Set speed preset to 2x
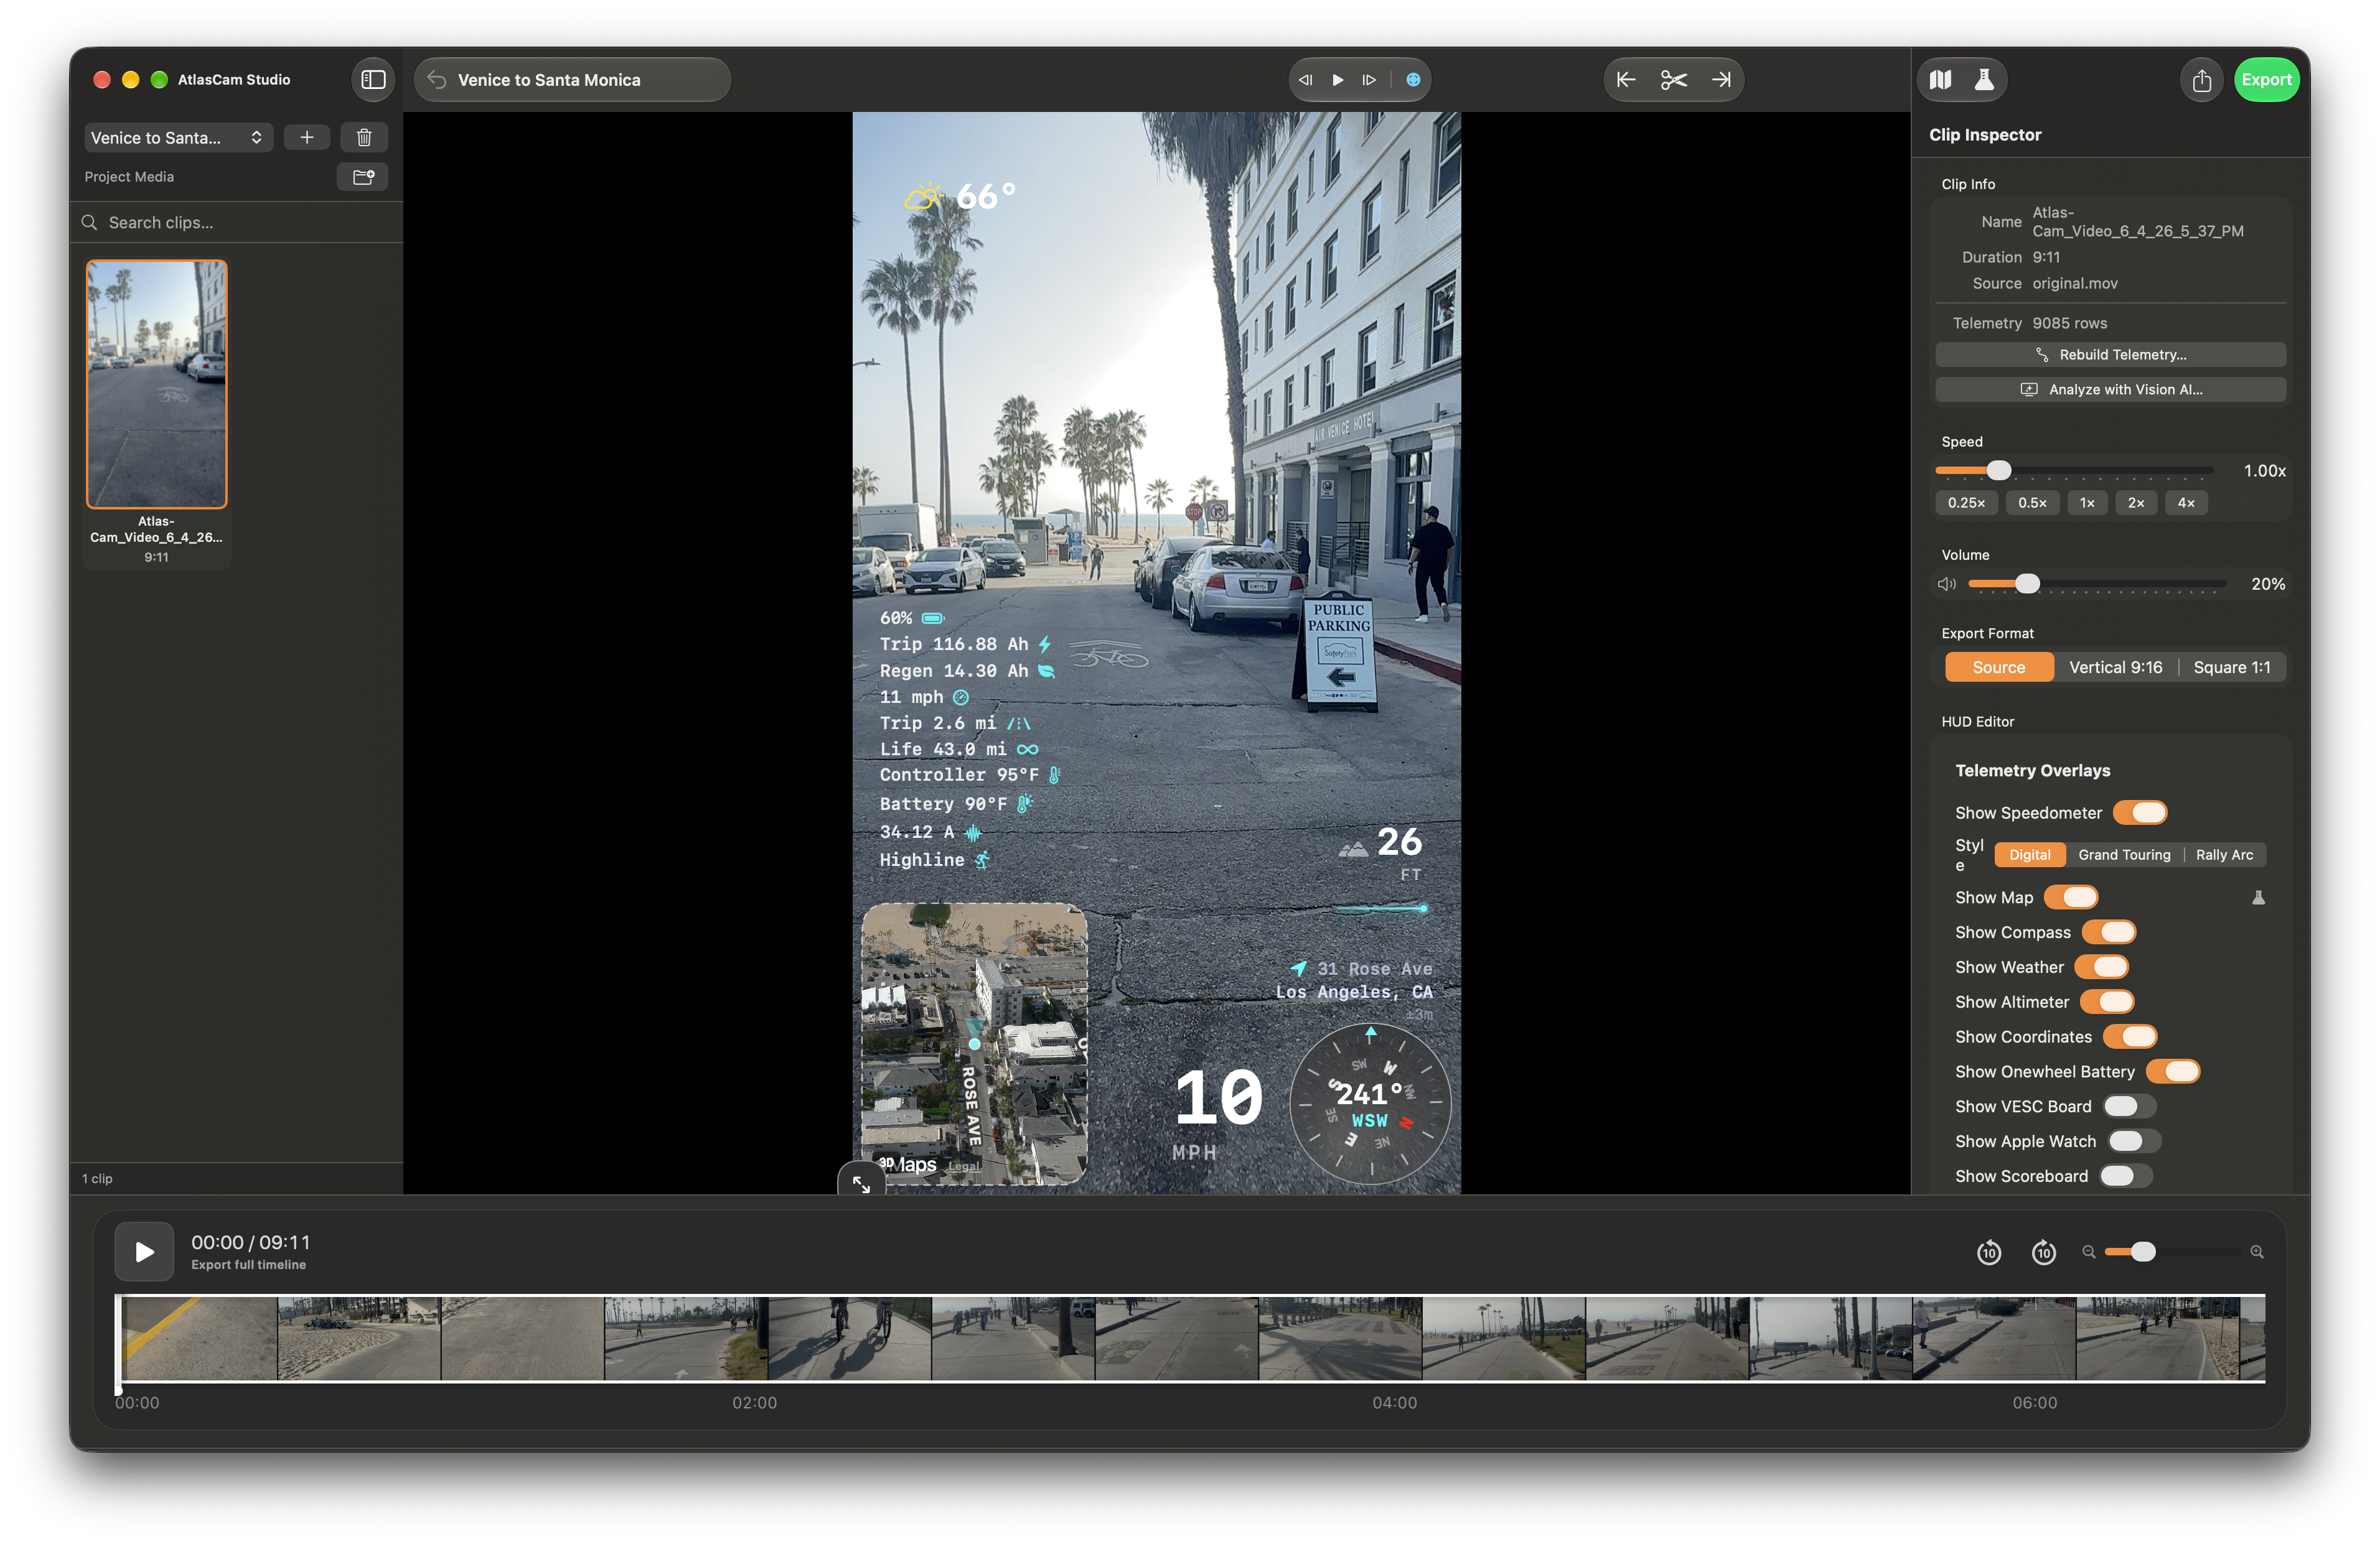 tap(2135, 503)
